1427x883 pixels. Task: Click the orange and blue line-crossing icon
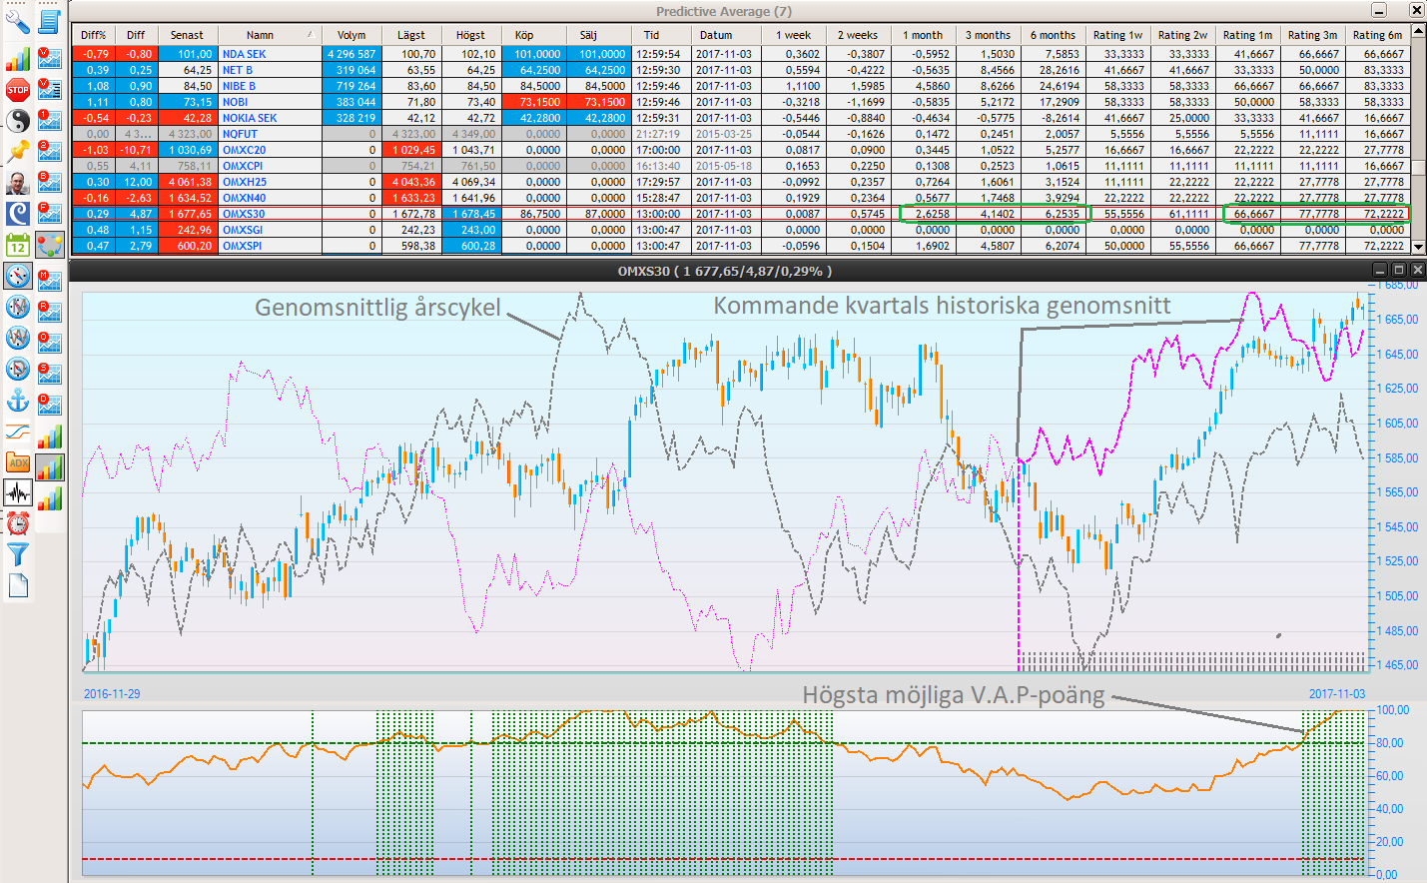tap(18, 431)
